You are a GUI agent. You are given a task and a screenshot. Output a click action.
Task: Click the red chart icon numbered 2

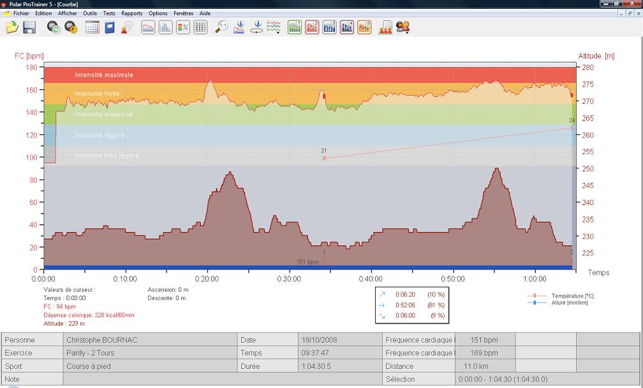click(312, 27)
